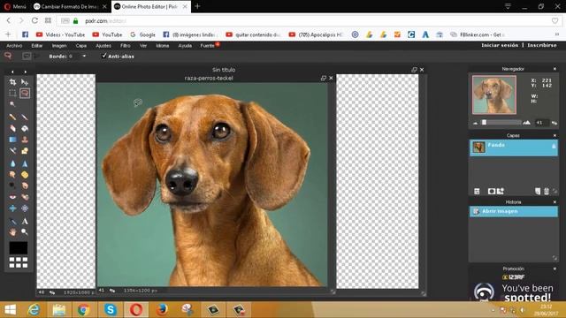Click the grid icon below color swatch
566x318 pixels.
(19, 262)
